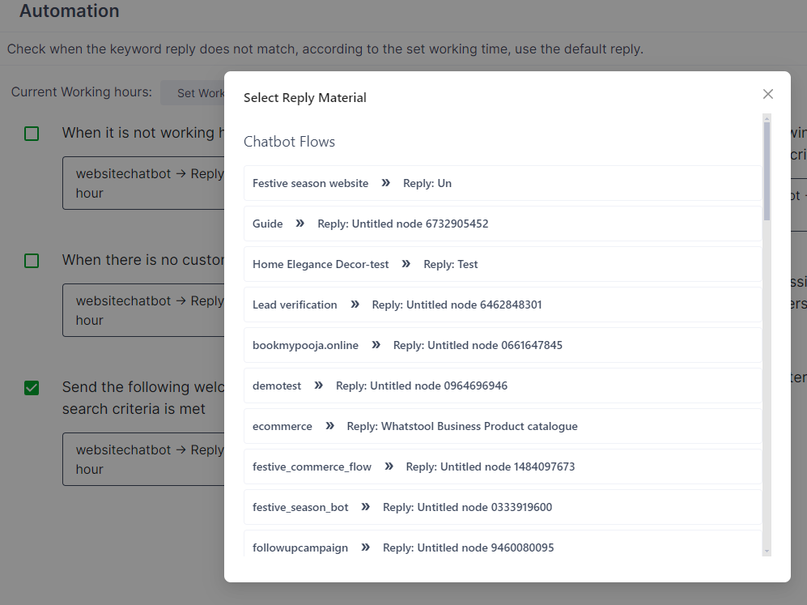Click the chevron icon after festive_season_bot
The height and width of the screenshot is (605, 807).
pyautogui.click(x=366, y=507)
